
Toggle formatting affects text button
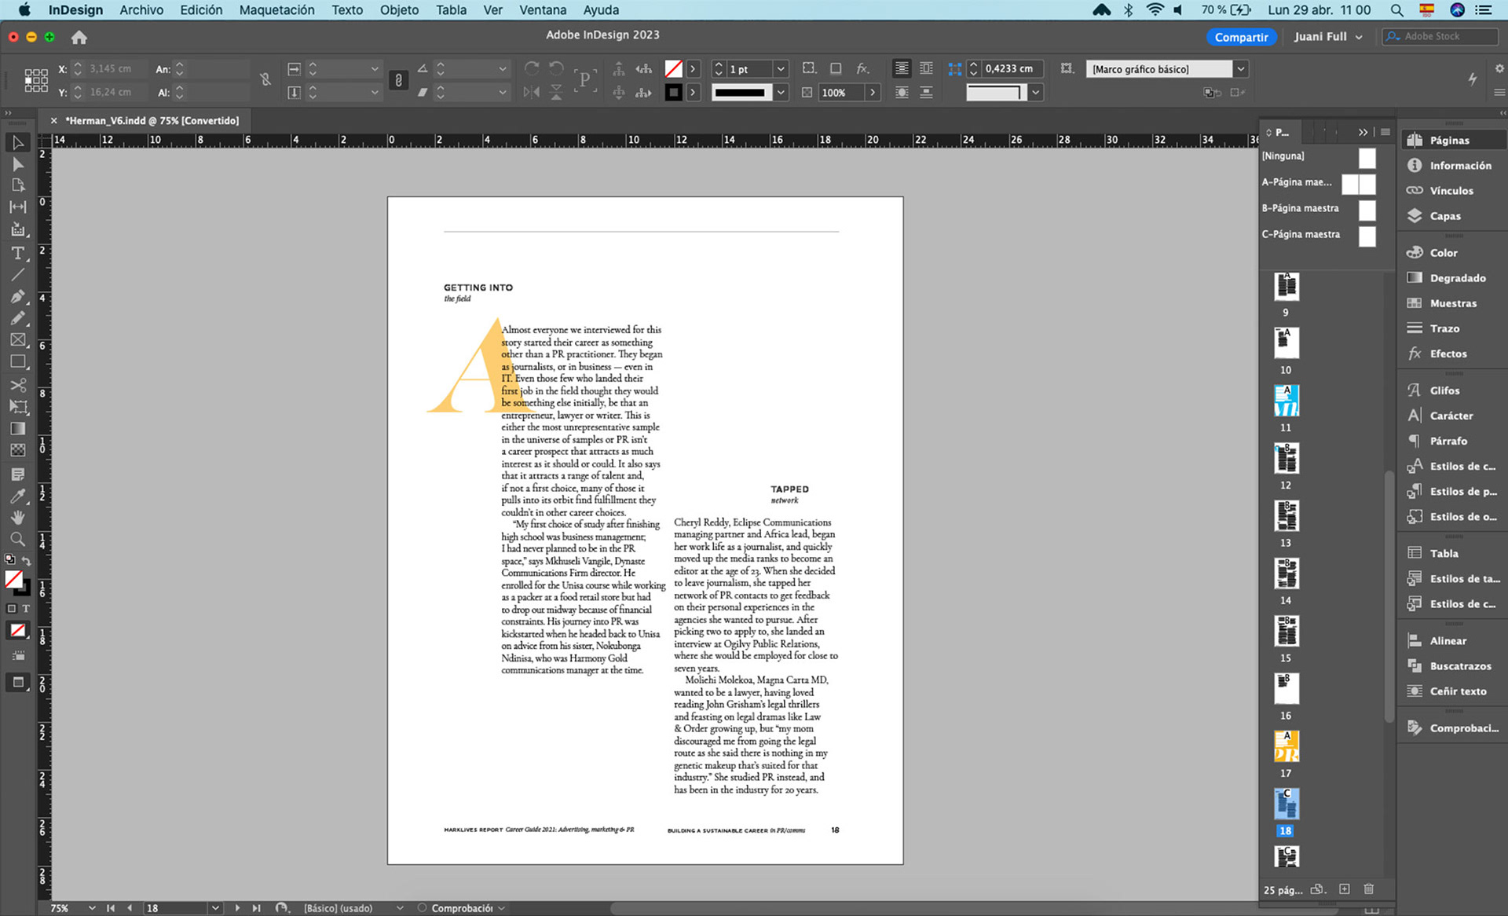click(26, 609)
